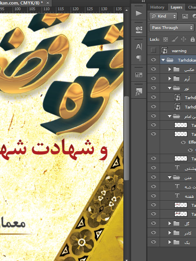
Task: Close the CMYK/8 document tab
Action: [48, 3]
